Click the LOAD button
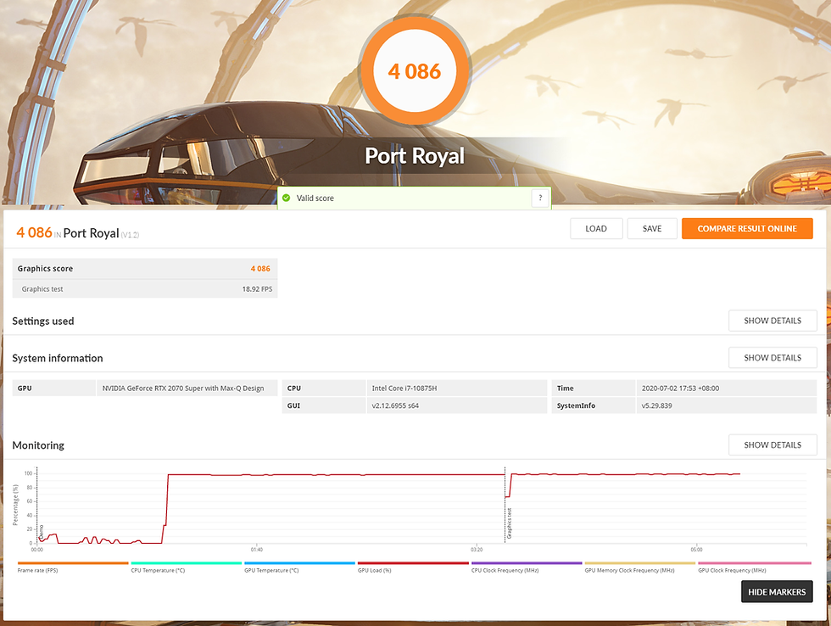Screen dimensions: 831x626 596,228
